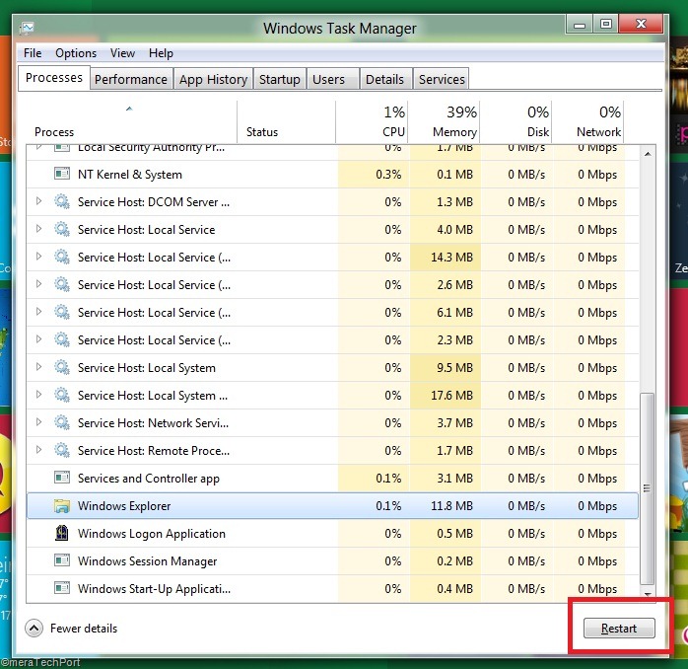The image size is (688, 669).
Task: Expand Service Host: Local System row
Action: click(38, 367)
